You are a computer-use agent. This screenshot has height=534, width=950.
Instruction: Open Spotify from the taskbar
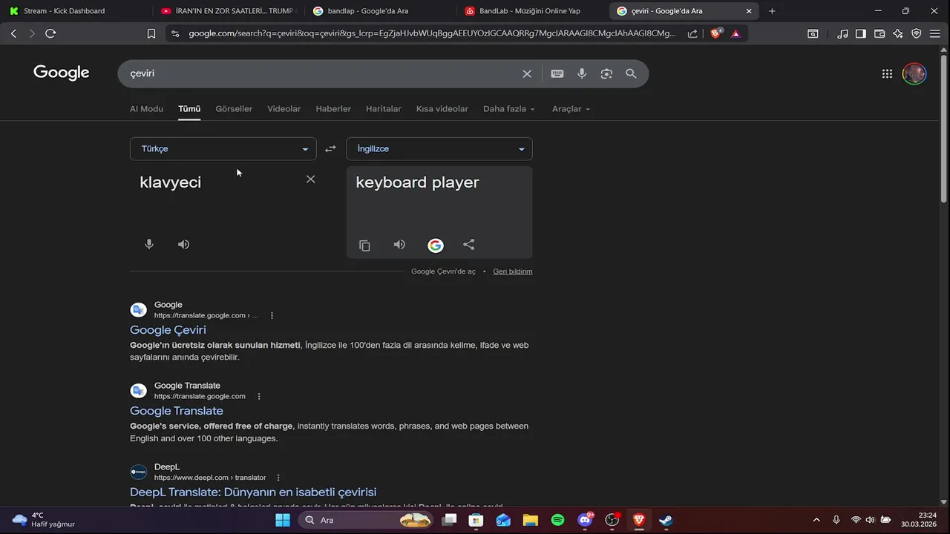557,520
